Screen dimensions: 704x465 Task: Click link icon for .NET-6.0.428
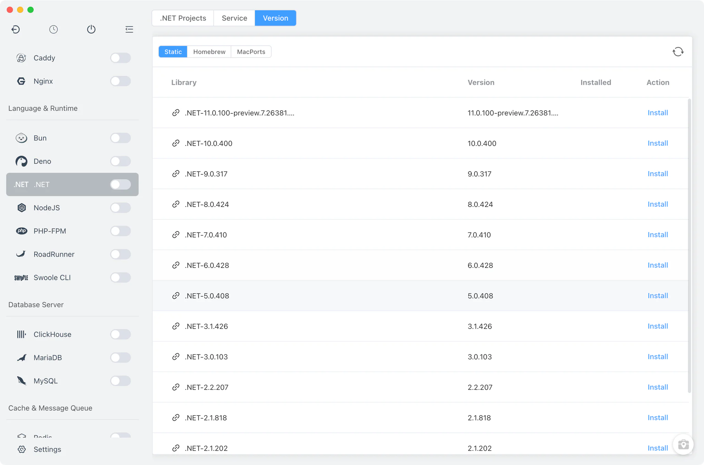176,265
